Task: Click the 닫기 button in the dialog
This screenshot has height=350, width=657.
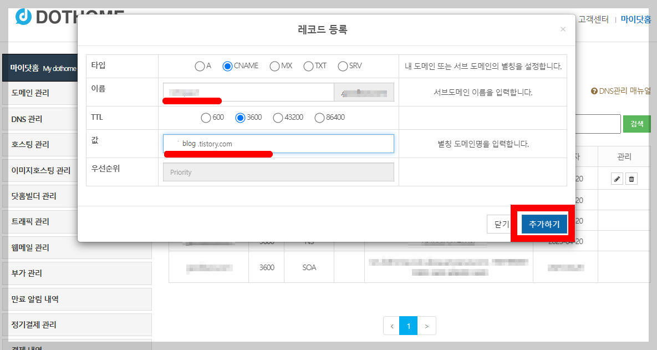Action: tap(502, 224)
